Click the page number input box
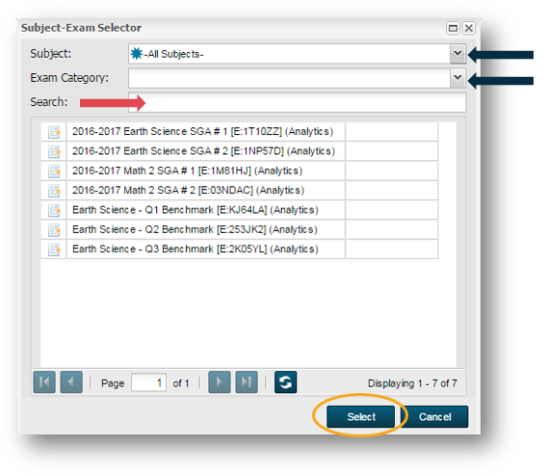The width and height of the screenshot is (548, 473). coord(148,382)
